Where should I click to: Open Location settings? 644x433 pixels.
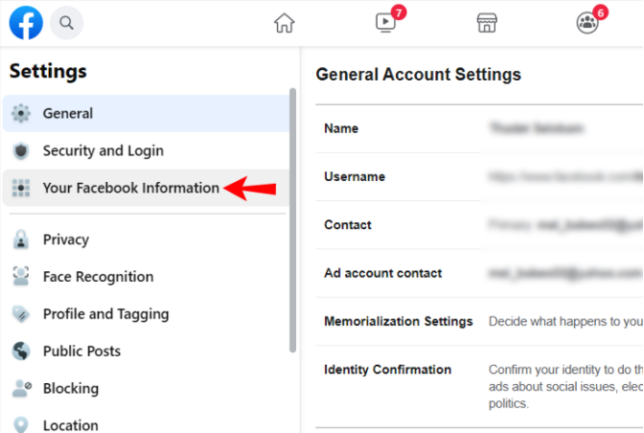[147, 422]
